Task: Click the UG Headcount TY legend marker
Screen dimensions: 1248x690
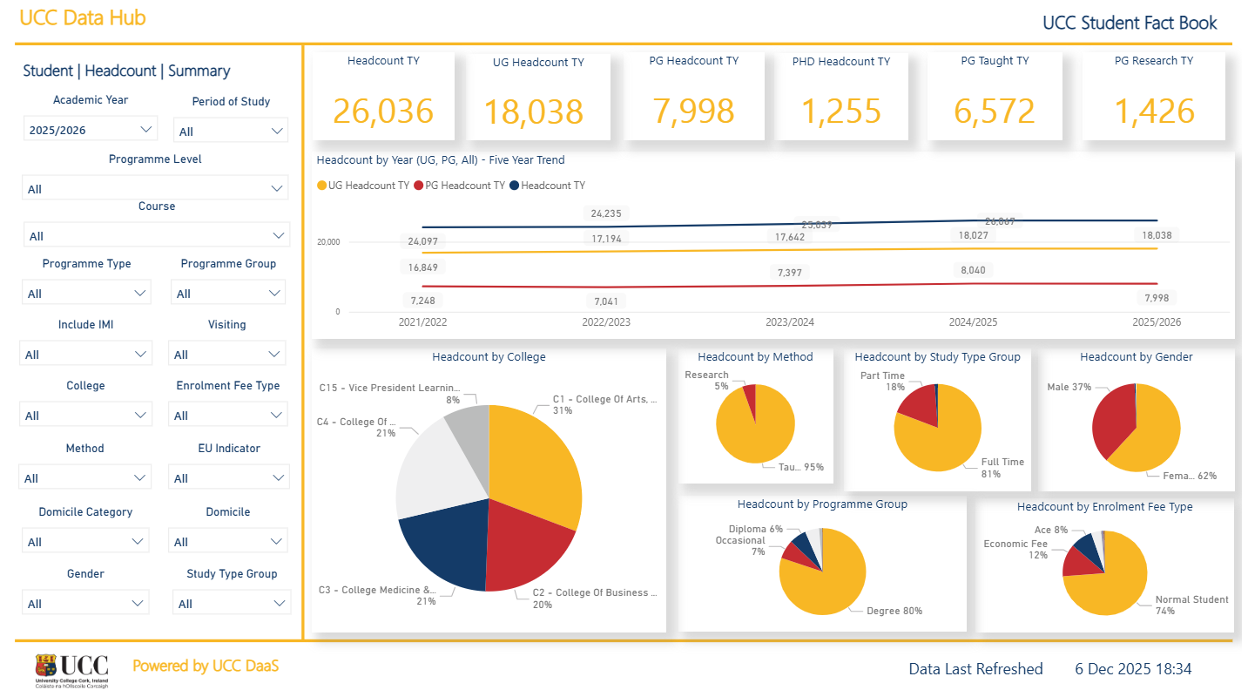Action: point(322,186)
